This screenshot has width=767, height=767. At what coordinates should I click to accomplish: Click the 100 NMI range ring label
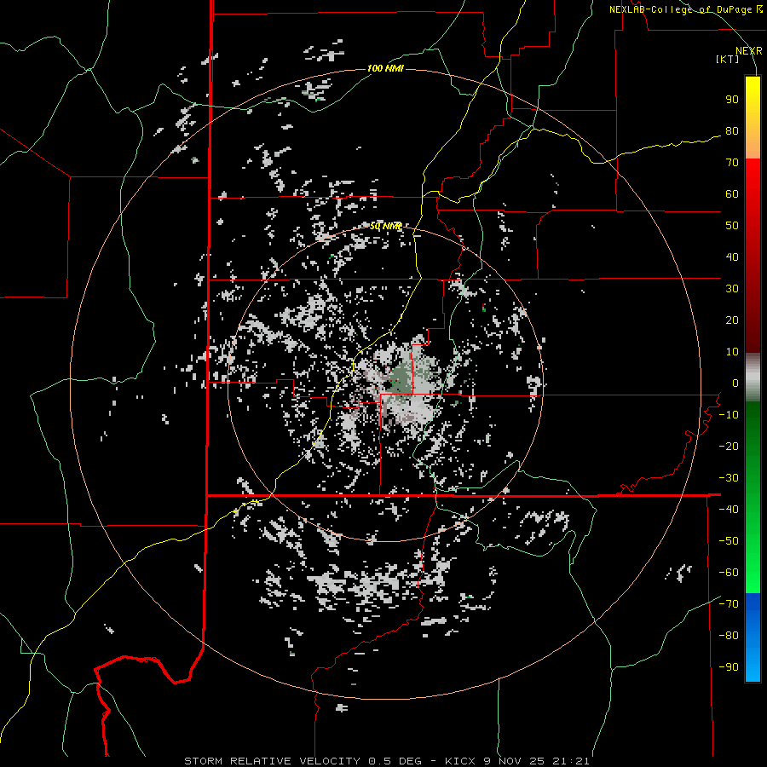385,68
